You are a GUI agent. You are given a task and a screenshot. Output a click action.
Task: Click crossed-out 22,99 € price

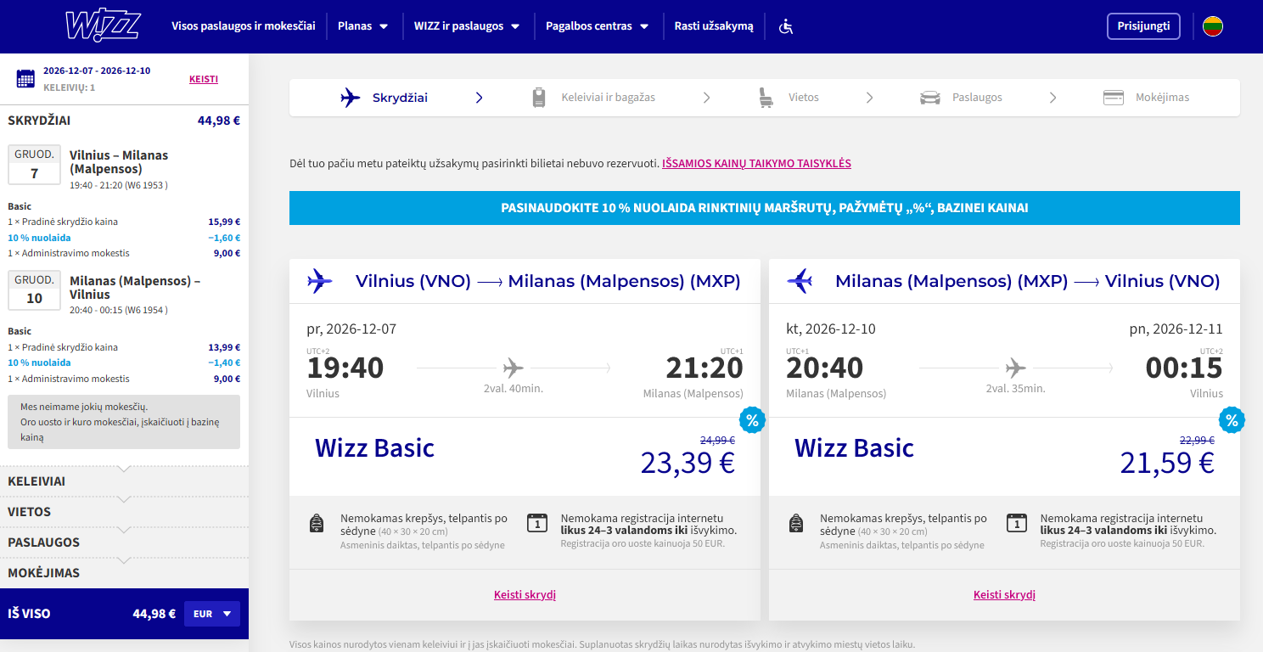point(1197,440)
